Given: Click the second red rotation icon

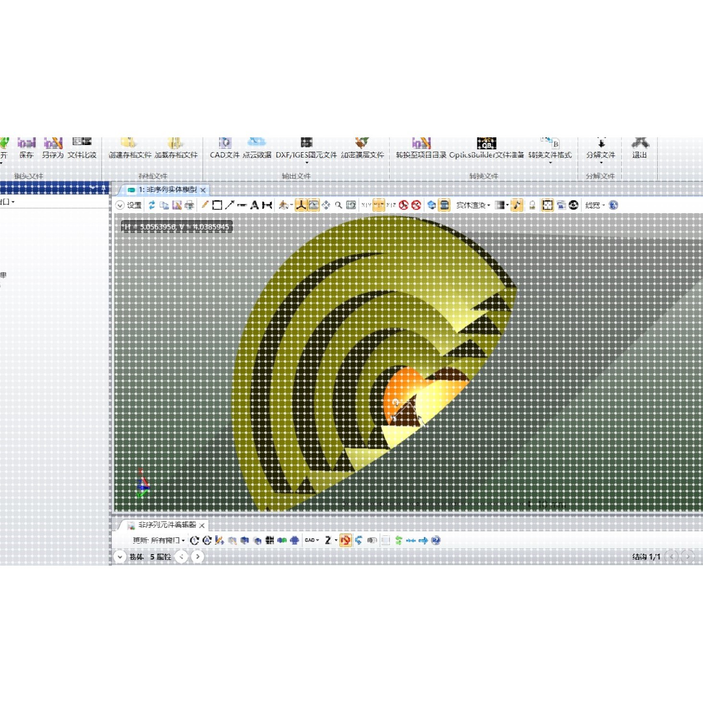Looking at the screenshot, I should pyautogui.click(x=416, y=205).
